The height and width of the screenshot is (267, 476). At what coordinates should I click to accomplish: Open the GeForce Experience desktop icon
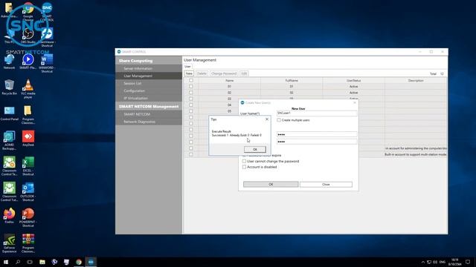(x=9, y=243)
